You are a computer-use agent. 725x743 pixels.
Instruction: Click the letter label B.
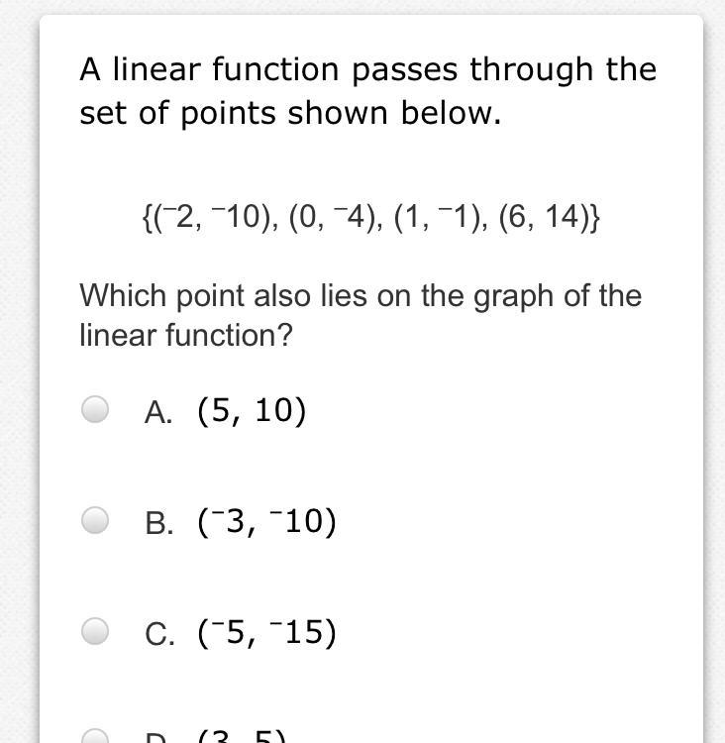(x=158, y=523)
